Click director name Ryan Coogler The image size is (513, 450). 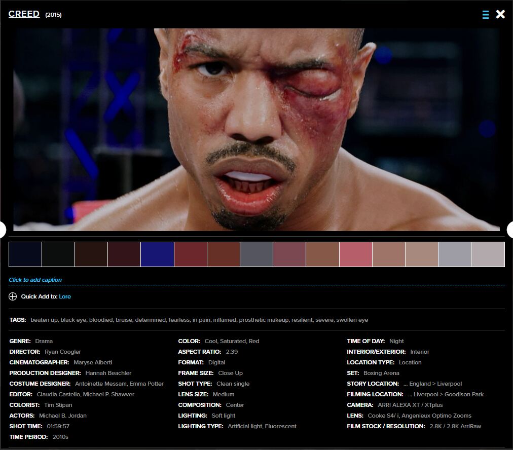coord(62,352)
